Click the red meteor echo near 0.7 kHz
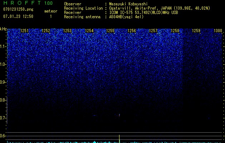This screenshot has height=143, width=225. pos(119,115)
